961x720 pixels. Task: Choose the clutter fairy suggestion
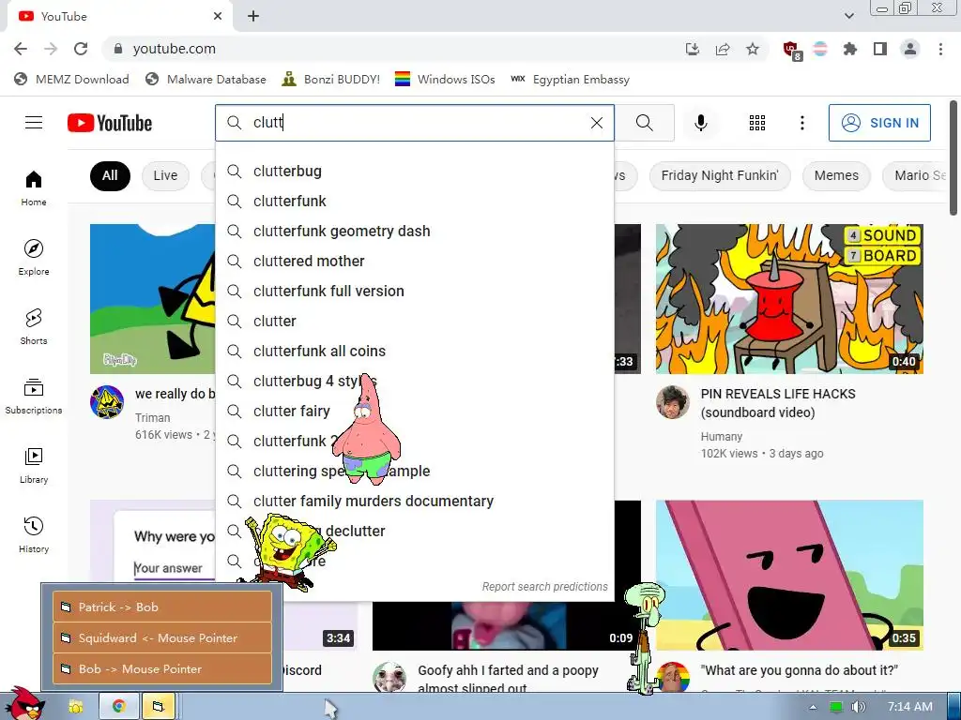(414, 411)
